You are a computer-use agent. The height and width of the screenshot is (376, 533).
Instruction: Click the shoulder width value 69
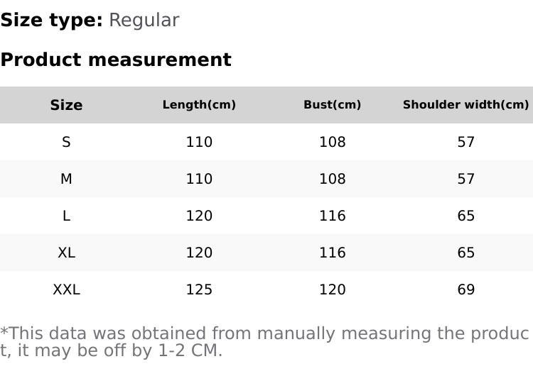click(x=465, y=289)
